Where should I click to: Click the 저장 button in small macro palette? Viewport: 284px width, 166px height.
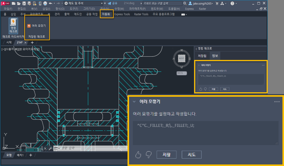213,89
